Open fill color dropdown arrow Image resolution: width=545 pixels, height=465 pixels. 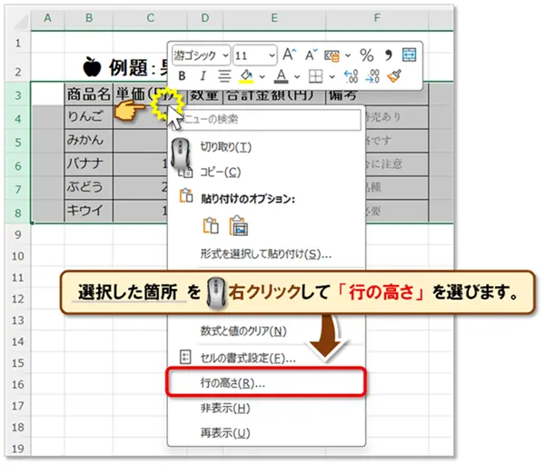click(263, 76)
